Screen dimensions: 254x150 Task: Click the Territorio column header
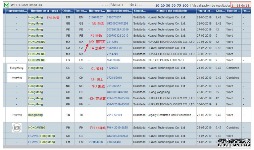(81, 11)
